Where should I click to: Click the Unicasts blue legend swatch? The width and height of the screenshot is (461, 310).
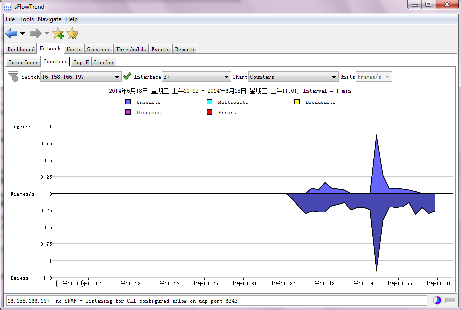click(x=128, y=102)
